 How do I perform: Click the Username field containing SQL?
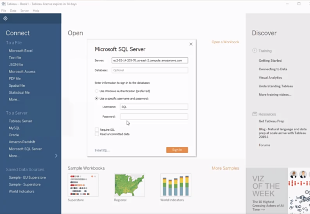[154, 107]
